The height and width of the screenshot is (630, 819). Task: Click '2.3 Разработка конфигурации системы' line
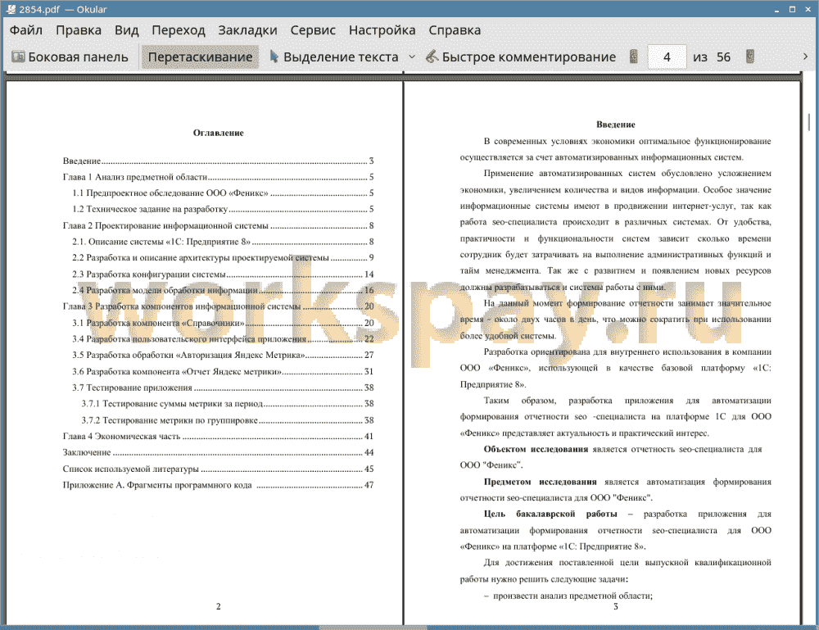[x=223, y=274]
